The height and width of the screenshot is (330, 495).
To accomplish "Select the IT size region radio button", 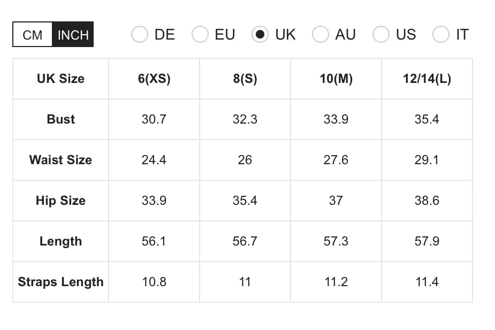I will point(441,35).
